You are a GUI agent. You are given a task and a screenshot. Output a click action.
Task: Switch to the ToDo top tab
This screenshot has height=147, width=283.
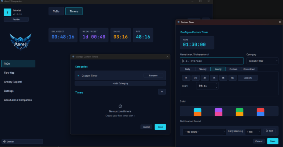[x=56, y=11]
